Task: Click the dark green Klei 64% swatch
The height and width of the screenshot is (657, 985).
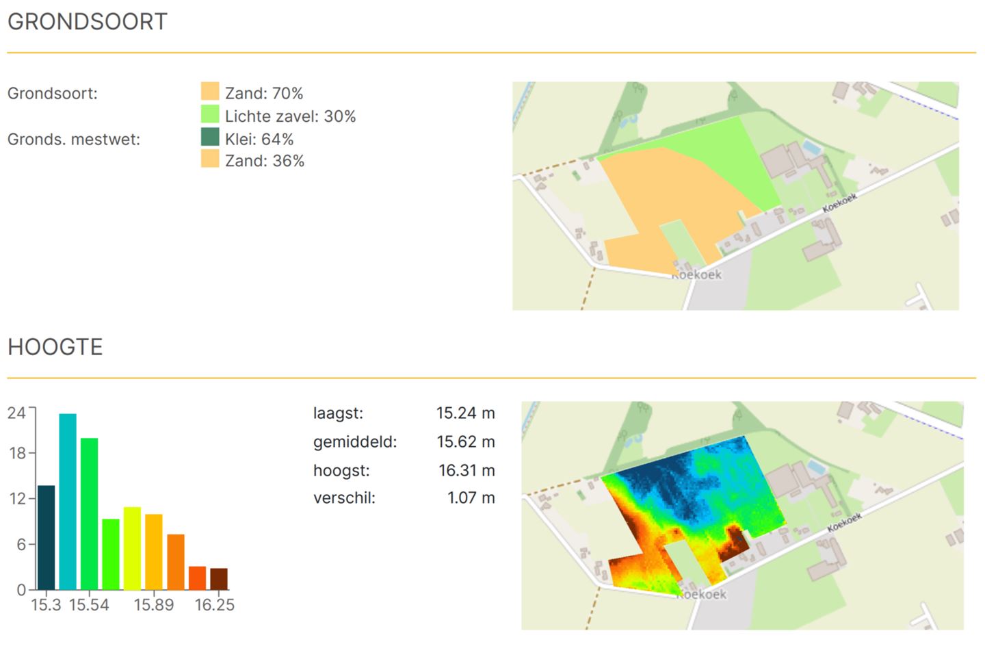Action: (x=210, y=137)
